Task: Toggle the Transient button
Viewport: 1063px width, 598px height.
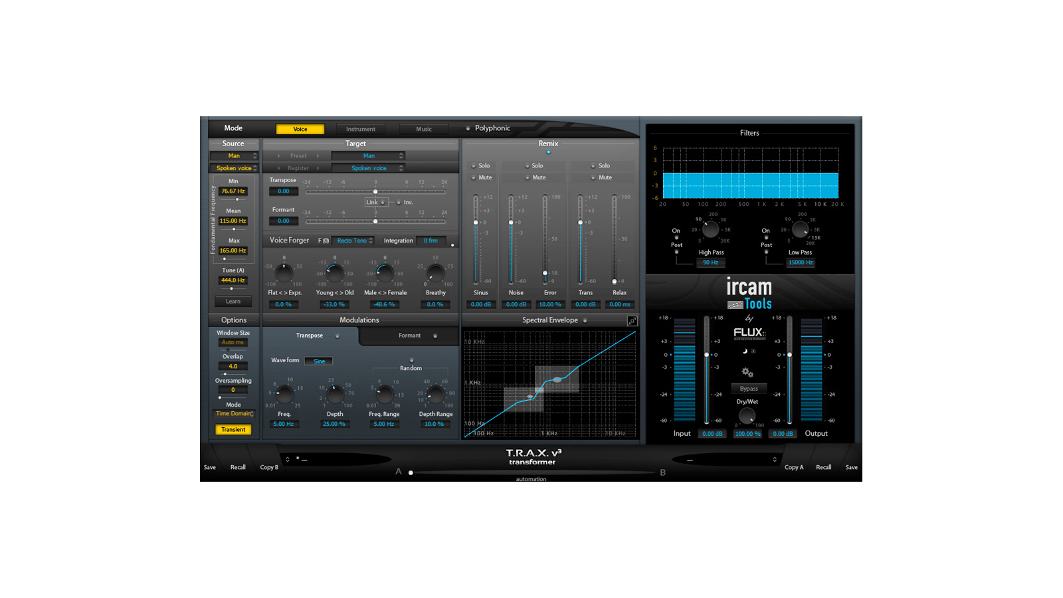Action: point(233,430)
